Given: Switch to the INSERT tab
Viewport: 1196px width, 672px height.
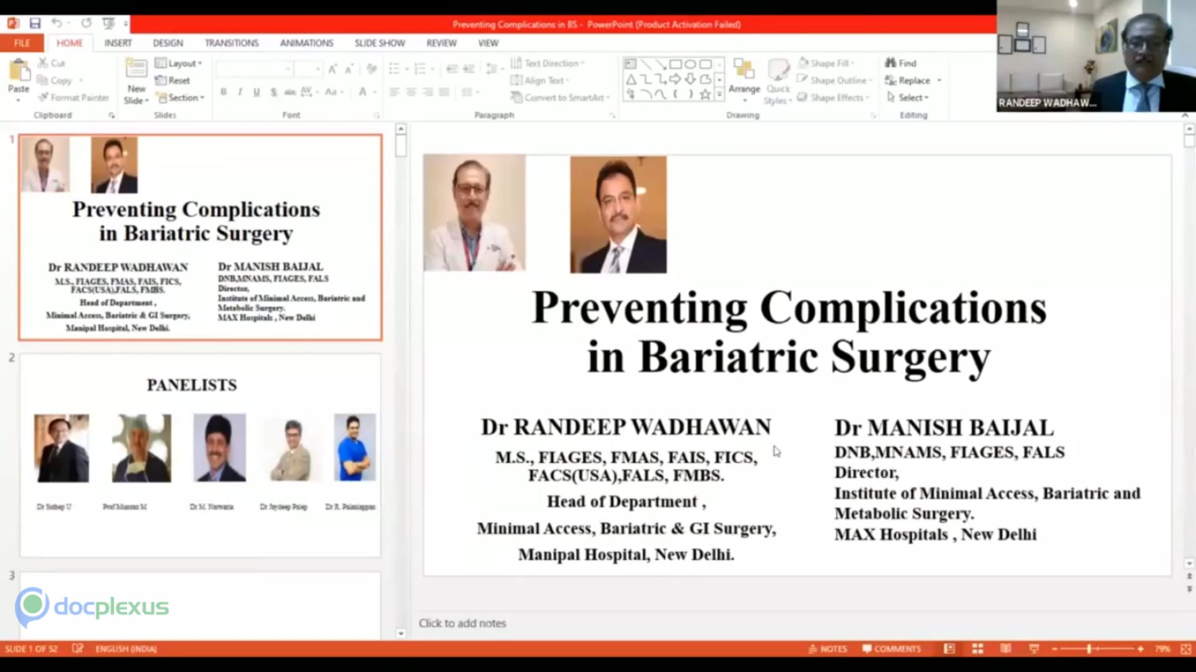Looking at the screenshot, I should pyautogui.click(x=118, y=43).
